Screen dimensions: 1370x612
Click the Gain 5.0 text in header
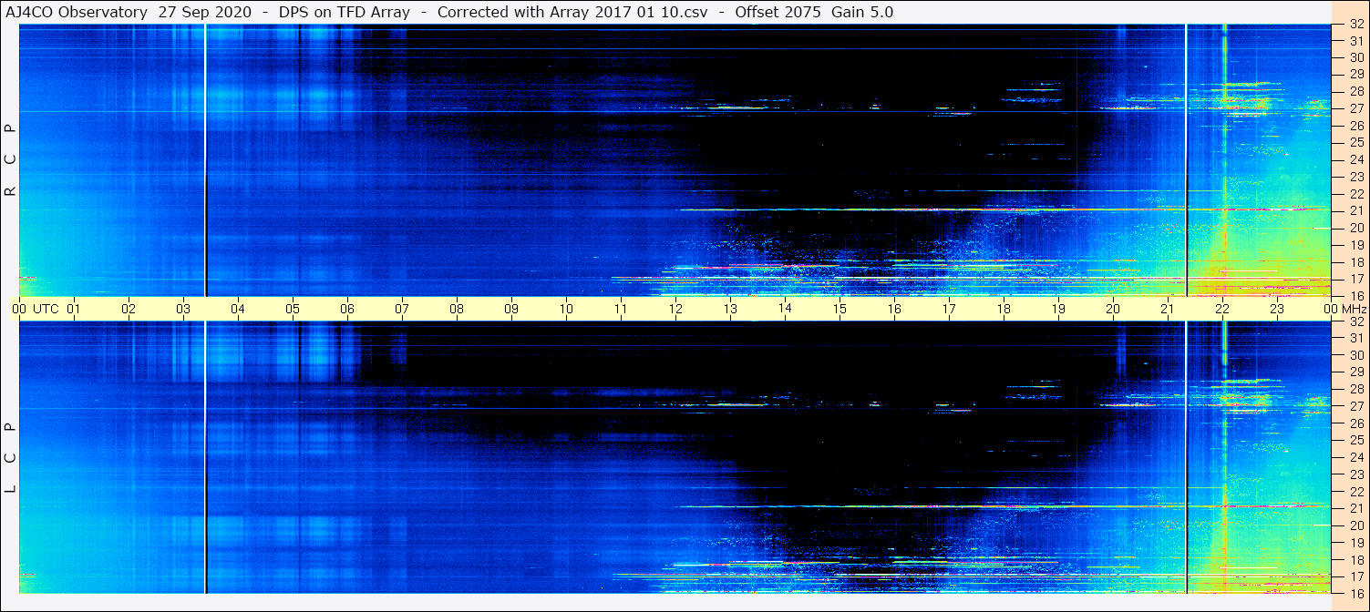click(862, 12)
